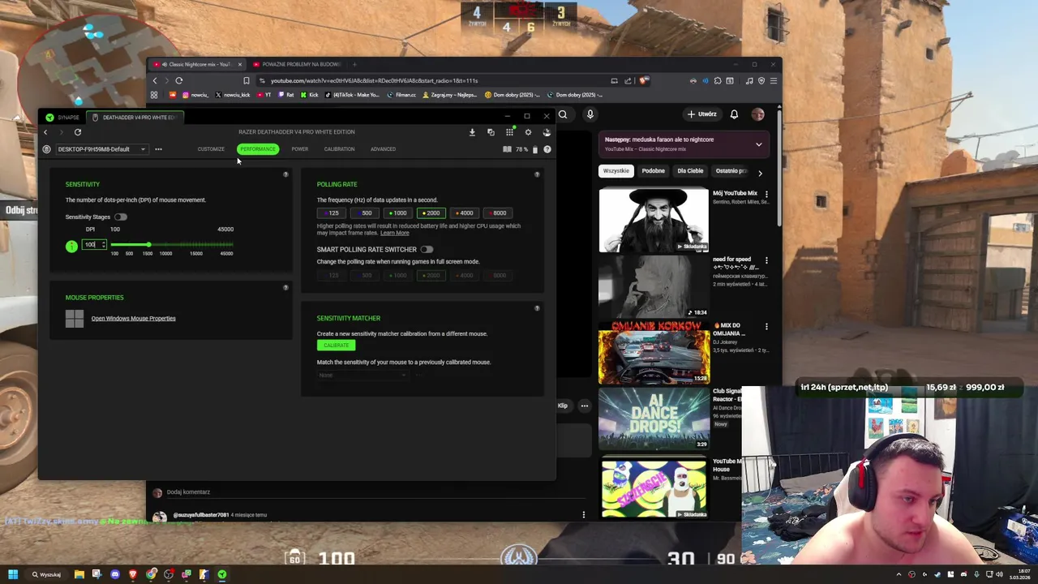Toggle Smart Polling Rate Switcher
The image size is (1038, 584).
[x=427, y=250]
